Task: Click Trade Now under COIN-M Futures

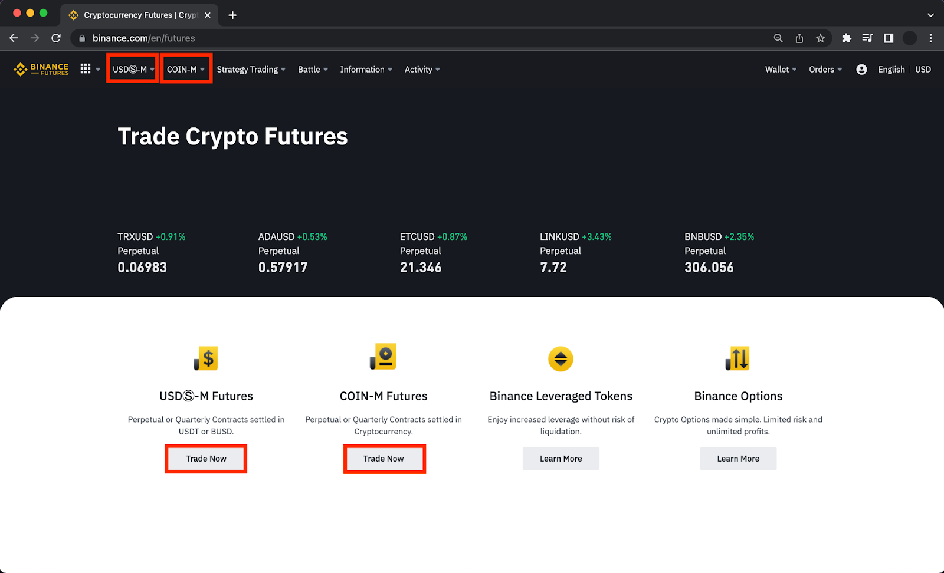Action: 383,459
